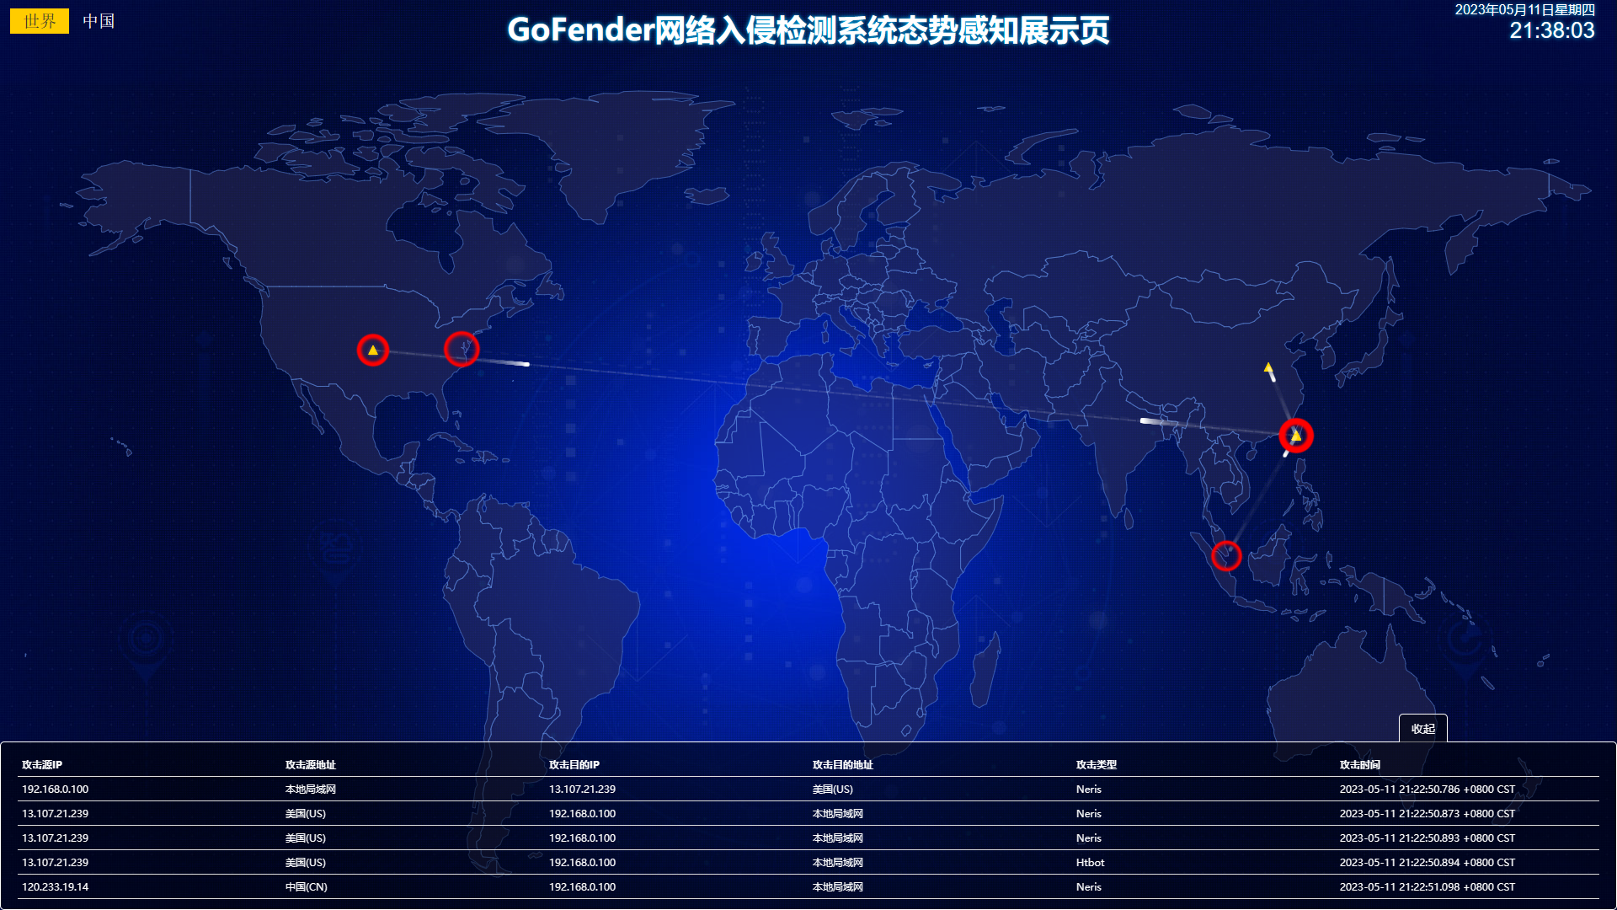Click the GoFender dashboard title
The height and width of the screenshot is (910, 1617).
(808, 30)
